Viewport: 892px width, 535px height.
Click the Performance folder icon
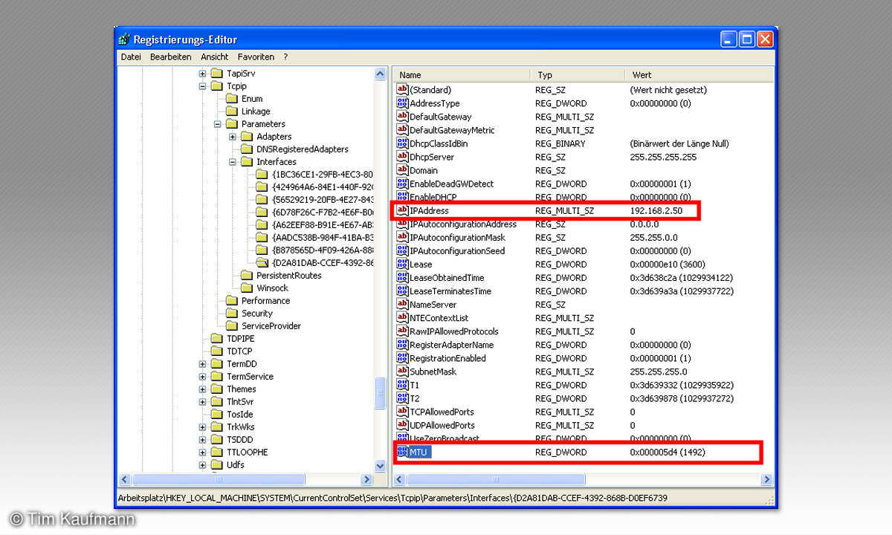coord(232,301)
